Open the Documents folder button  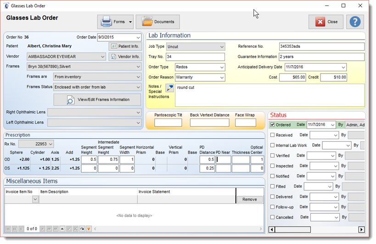158,22
